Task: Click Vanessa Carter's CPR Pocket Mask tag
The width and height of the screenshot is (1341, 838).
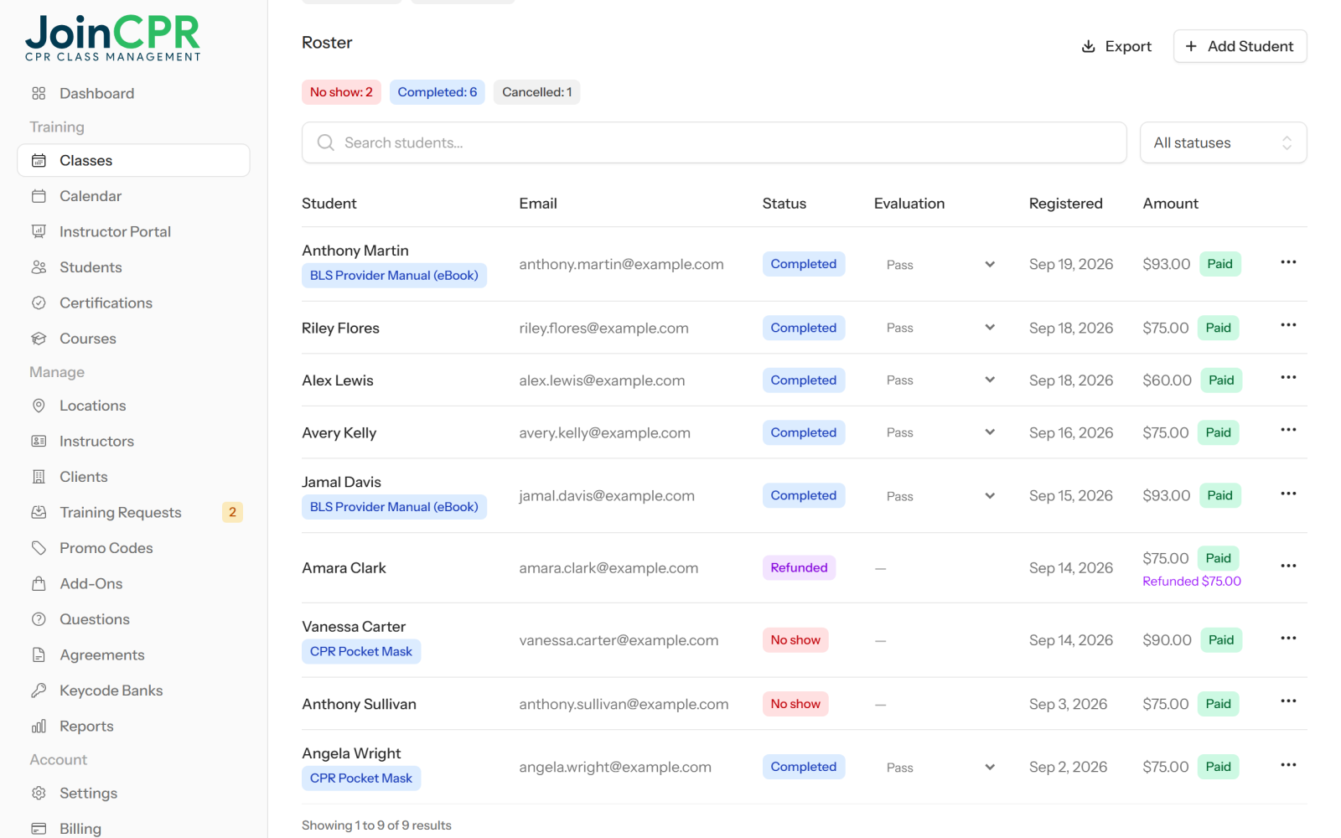Action: [361, 652]
